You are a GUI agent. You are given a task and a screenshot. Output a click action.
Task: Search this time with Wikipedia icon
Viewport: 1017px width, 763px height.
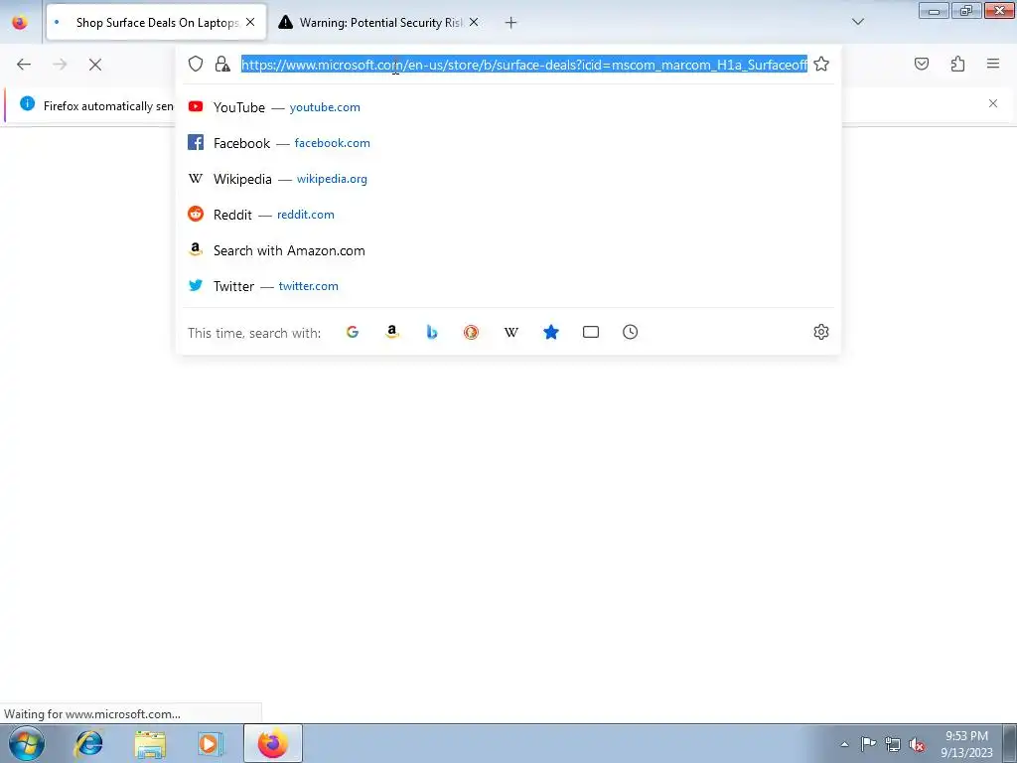point(511,332)
